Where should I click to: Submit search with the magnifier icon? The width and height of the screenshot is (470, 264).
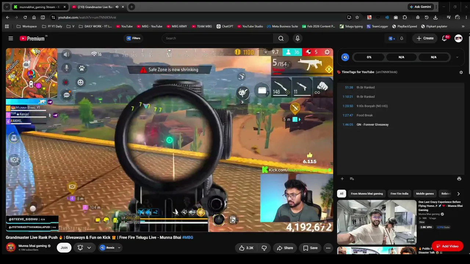(x=281, y=38)
